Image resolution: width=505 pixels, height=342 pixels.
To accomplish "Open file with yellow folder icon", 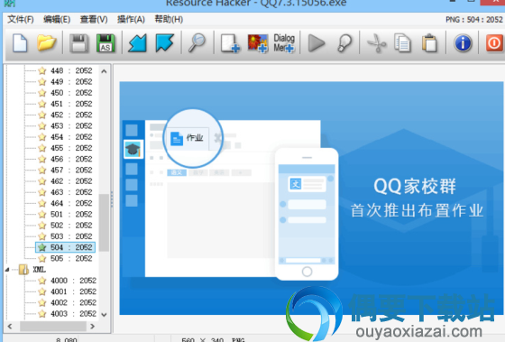I will (x=46, y=42).
